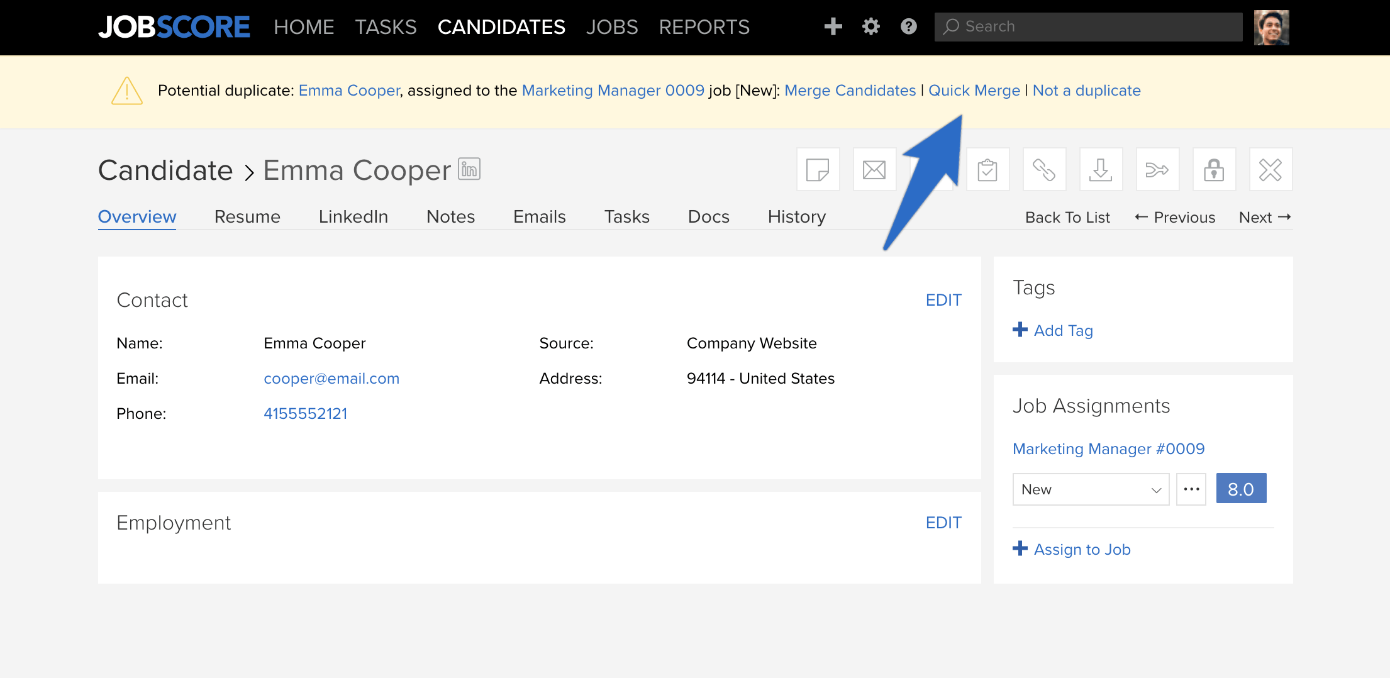Expand the New stage dropdown
1390x678 pixels.
pos(1091,489)
